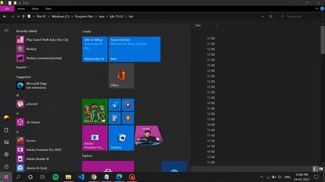325x182 pixels.
Task: Open the Adobe Premiere Pro tile
Action: tap(95, 138)
